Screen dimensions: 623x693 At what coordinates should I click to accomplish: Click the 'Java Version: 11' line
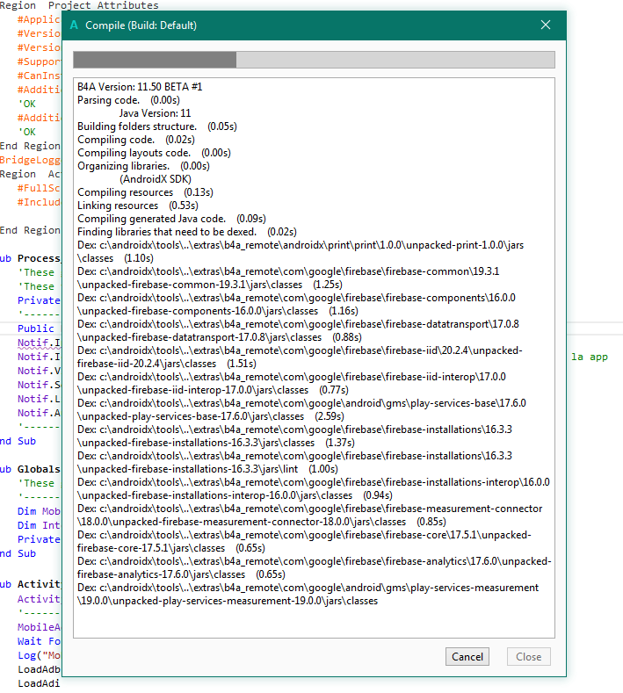155,113
